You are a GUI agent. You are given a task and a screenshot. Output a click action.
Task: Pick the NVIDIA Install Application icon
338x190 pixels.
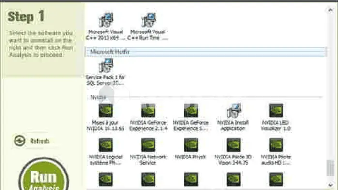[x=233, y=111]
